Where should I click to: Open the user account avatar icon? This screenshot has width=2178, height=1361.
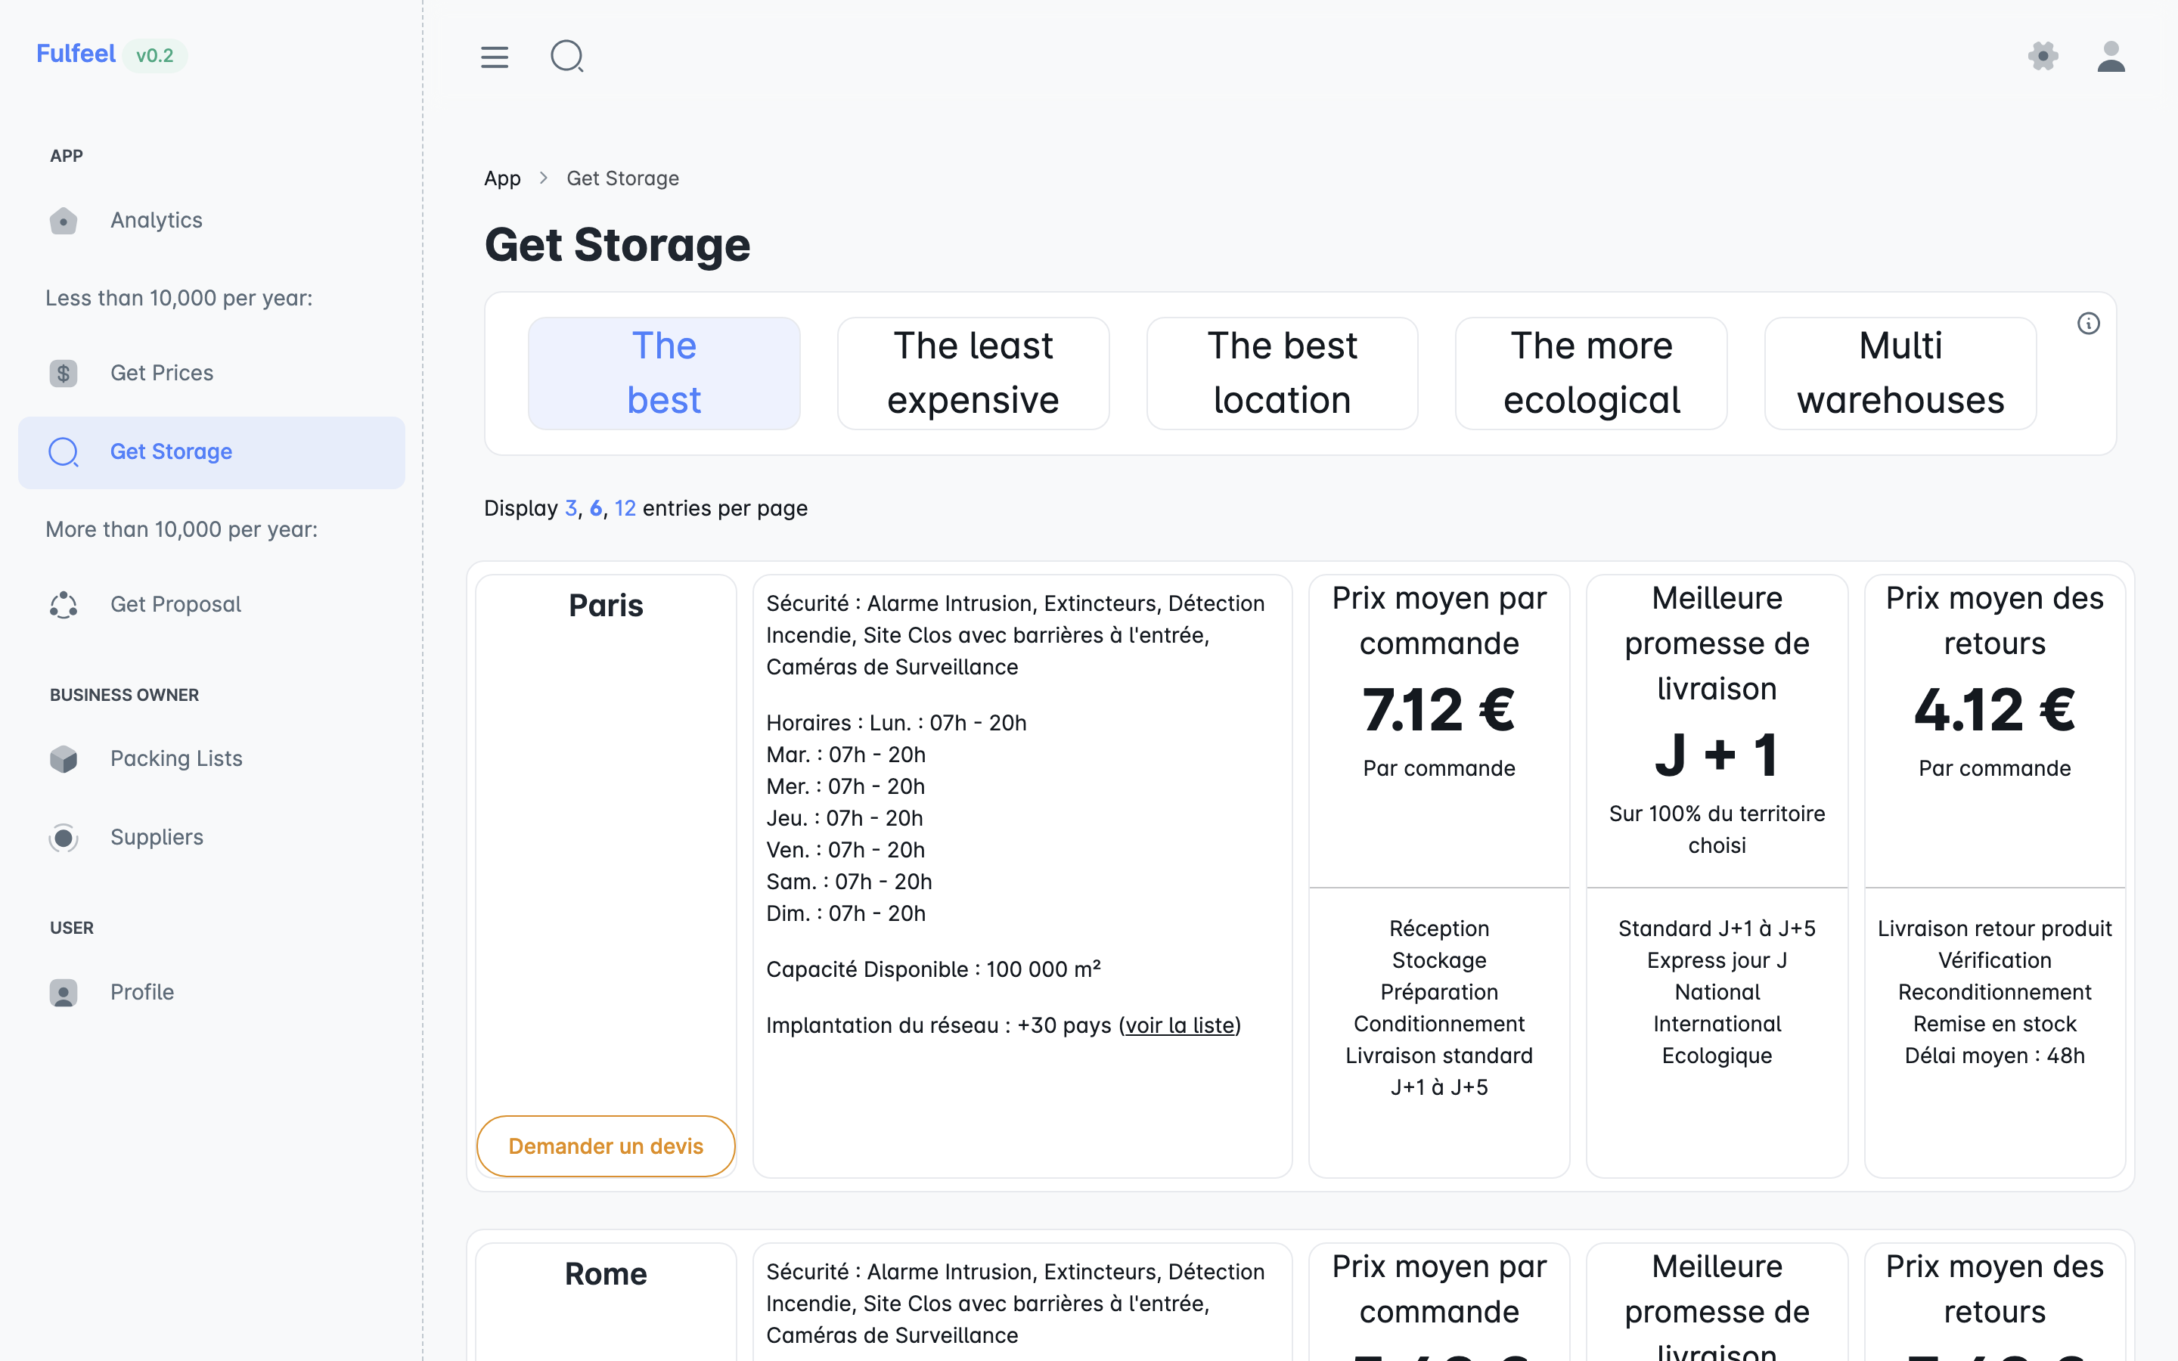coord(2111,57)
